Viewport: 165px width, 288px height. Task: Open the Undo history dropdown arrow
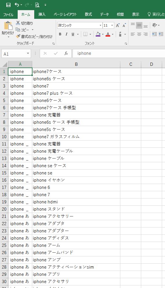point(21,5)
